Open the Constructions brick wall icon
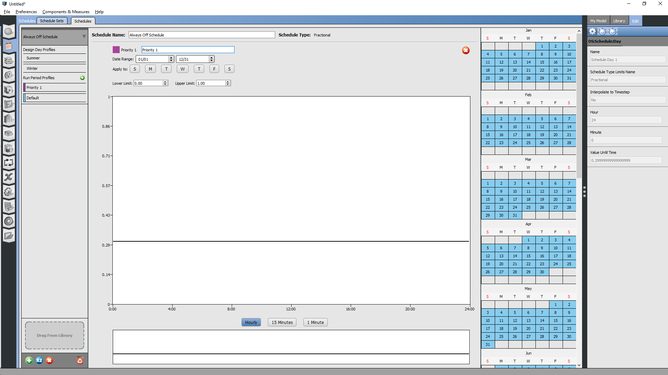The image size is (668, 375). (9, 61)
